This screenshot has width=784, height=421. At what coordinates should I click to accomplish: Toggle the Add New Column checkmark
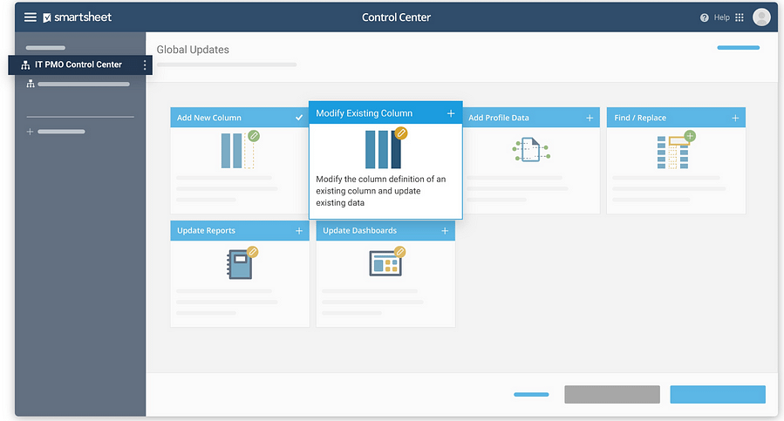pos(299,118)
